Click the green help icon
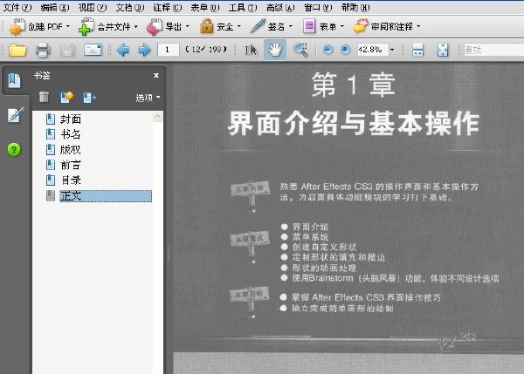Screen dimensions: 524x374 [x=14, y=149]
